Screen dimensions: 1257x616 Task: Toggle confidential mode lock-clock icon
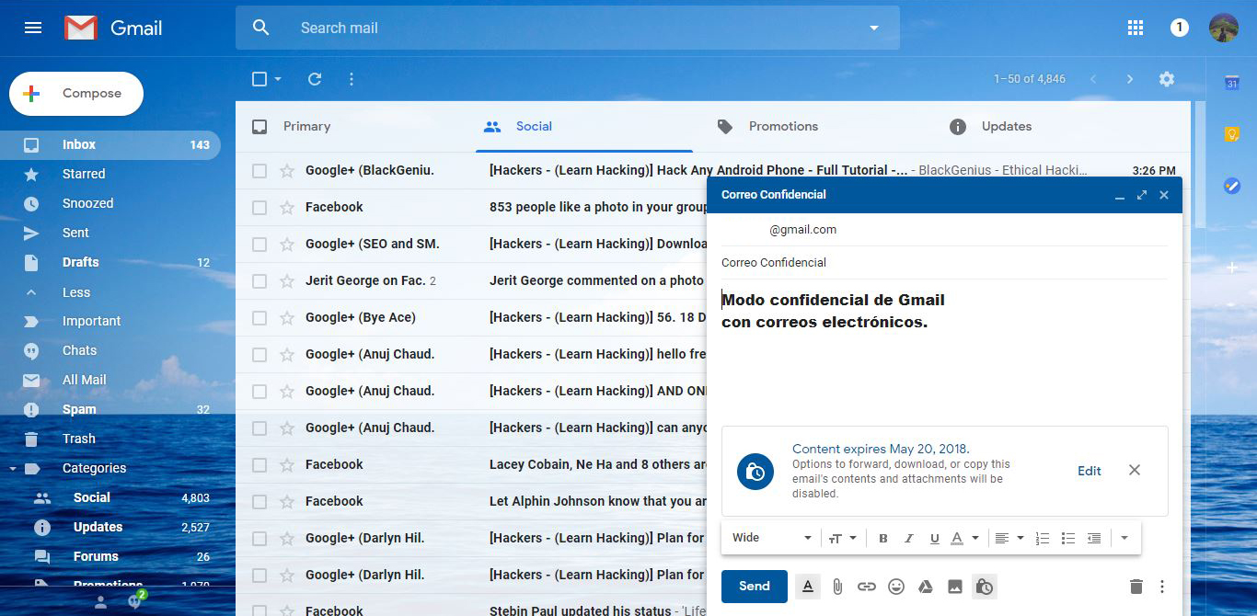coord(985,587)
